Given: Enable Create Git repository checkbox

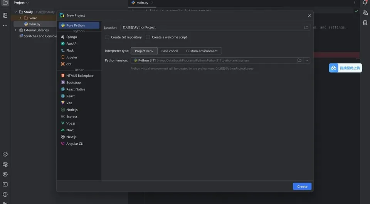Looking at the screenshot, I should tap(107, 37).
